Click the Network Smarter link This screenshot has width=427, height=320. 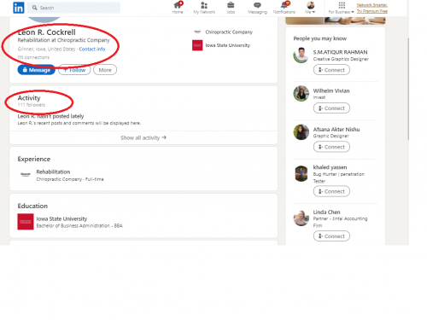pyautogui.click(x=372, y=5)
